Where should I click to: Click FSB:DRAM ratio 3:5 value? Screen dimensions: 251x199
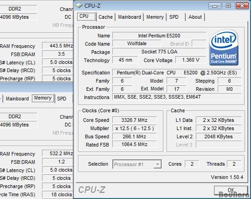58,54
